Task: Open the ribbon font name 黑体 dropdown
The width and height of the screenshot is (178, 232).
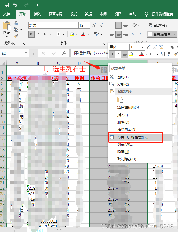Action: pos(76,25)
